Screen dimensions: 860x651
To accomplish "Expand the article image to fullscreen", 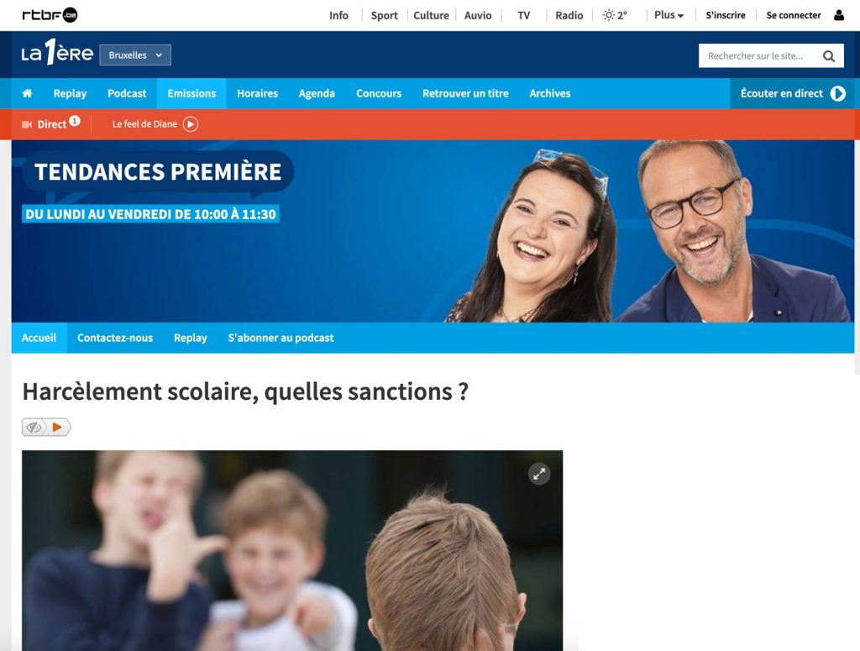I will coord(539,474).
